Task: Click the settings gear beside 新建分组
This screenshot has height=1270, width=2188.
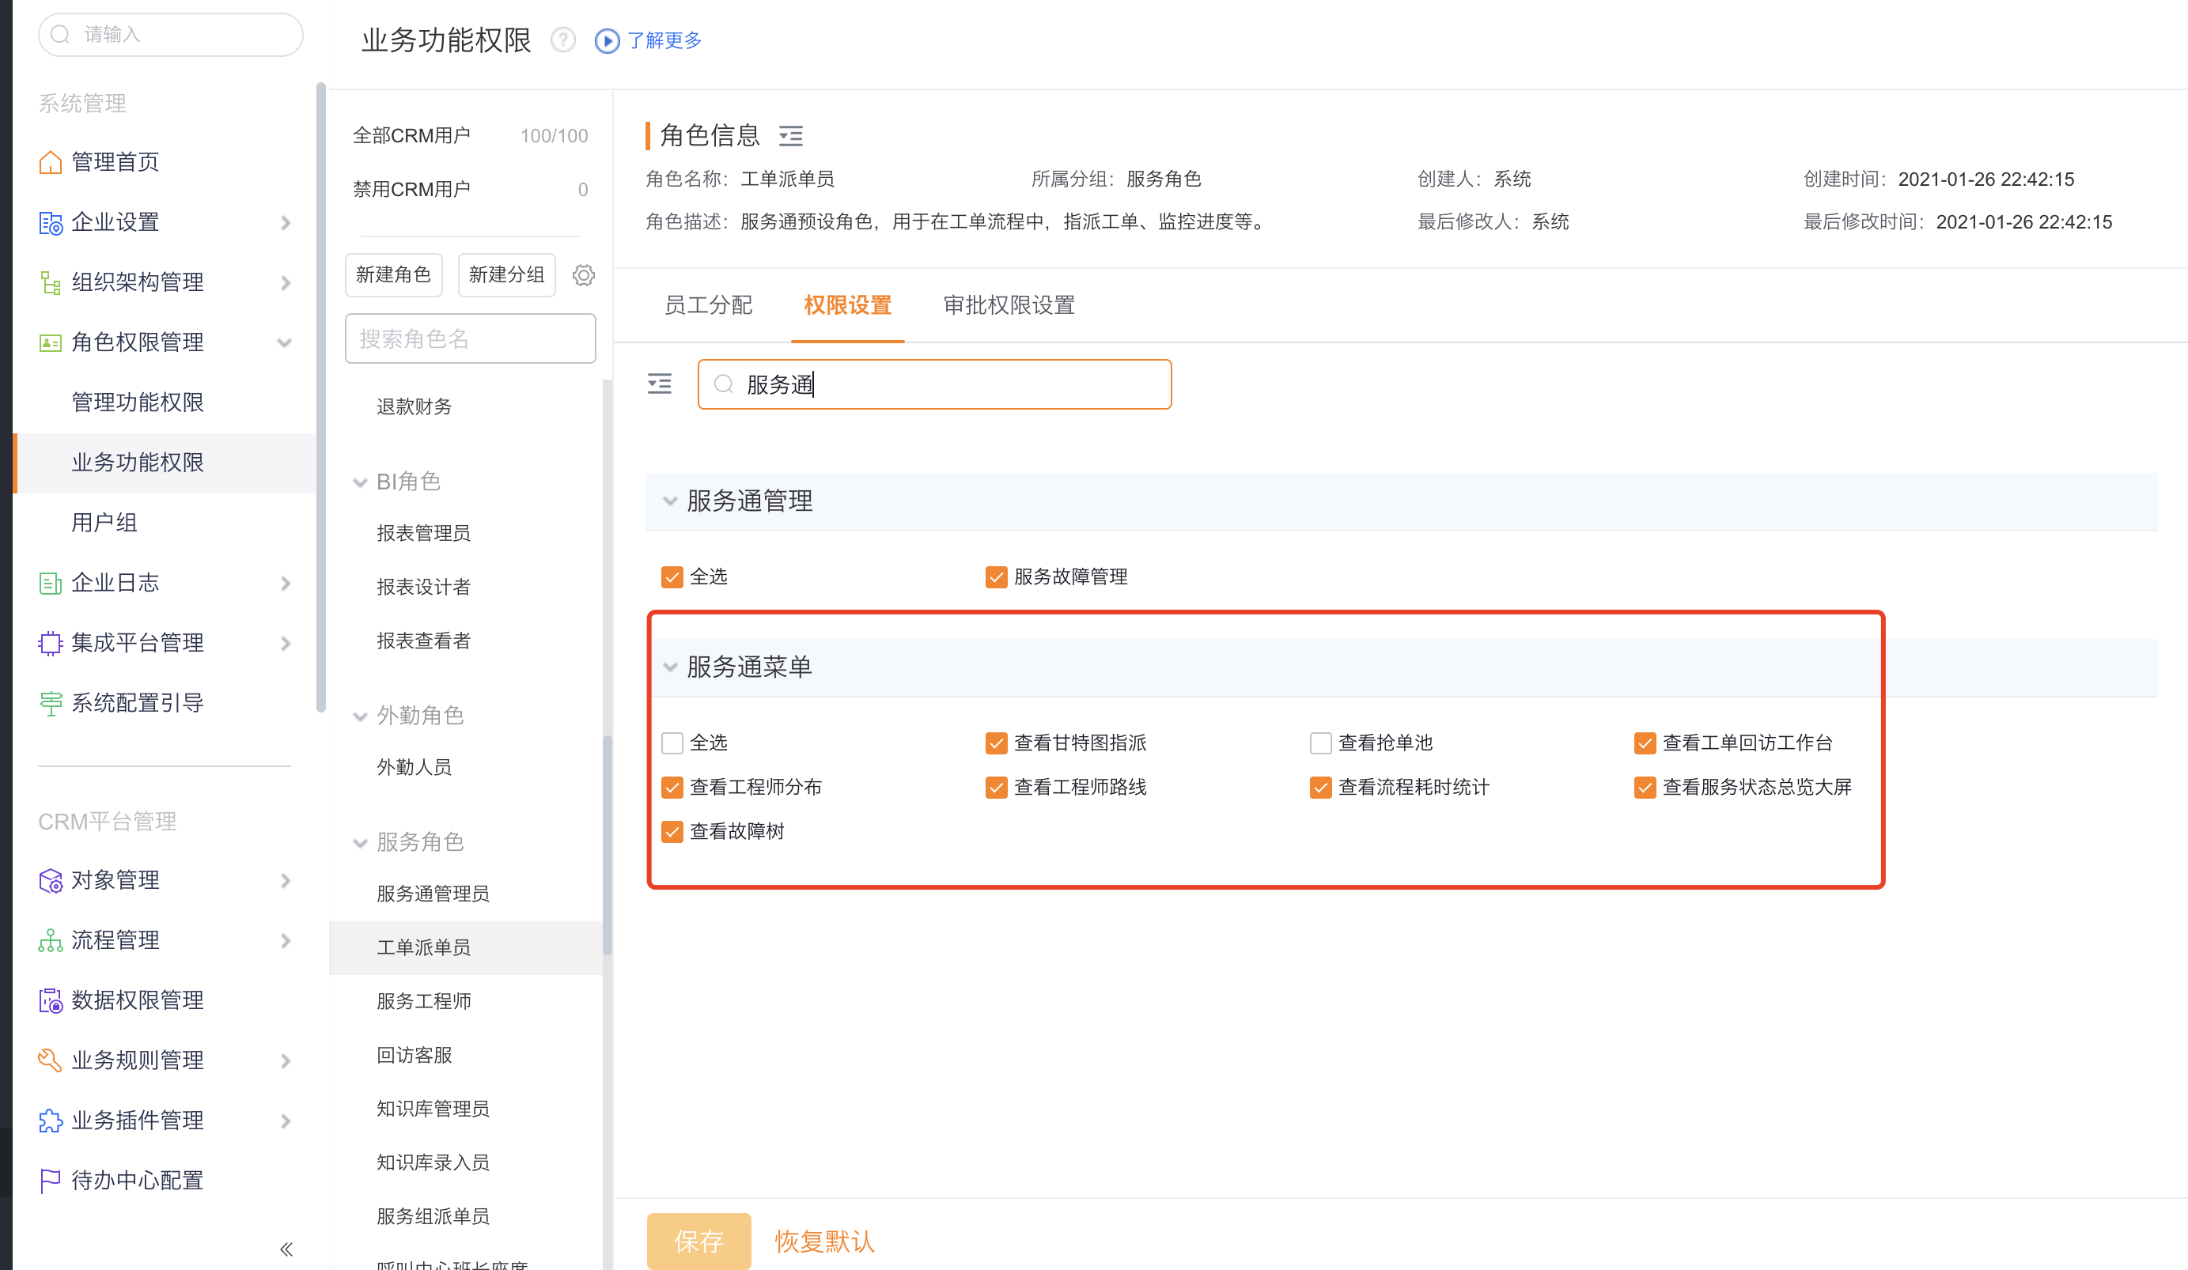Action: (584, 274)
